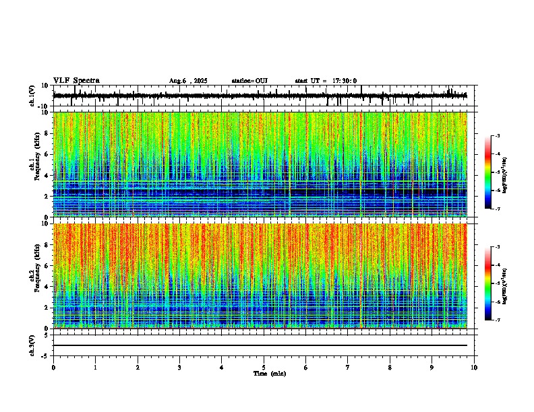The image size is (534, 412).
Task: Click the "8" kHz tick of ch.1 spectrogram
Action: coord(47,133)
